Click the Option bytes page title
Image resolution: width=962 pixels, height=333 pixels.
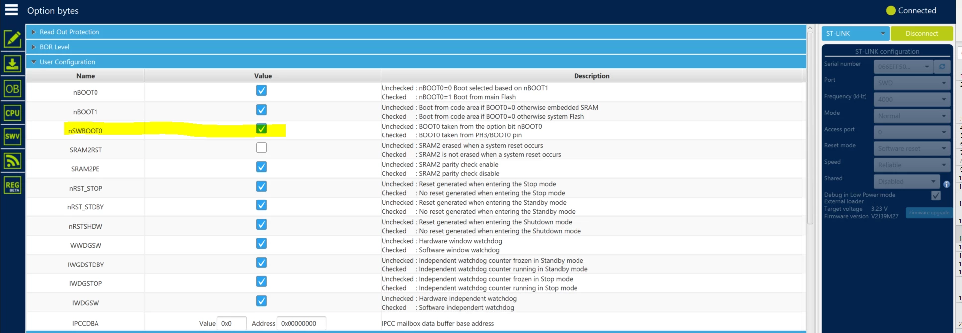(x=53, y=11)
